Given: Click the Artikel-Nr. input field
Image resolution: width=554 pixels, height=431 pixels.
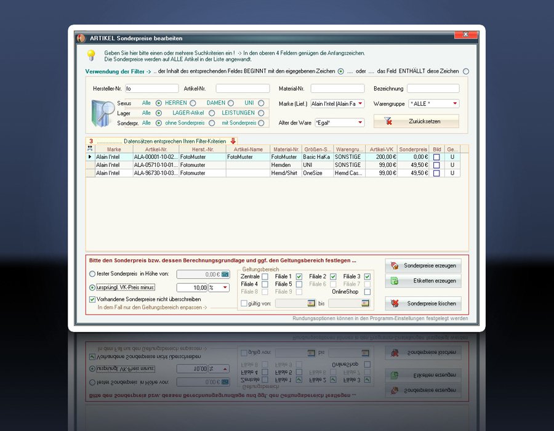Looking at the screenshot, I should tap(243, 88).
